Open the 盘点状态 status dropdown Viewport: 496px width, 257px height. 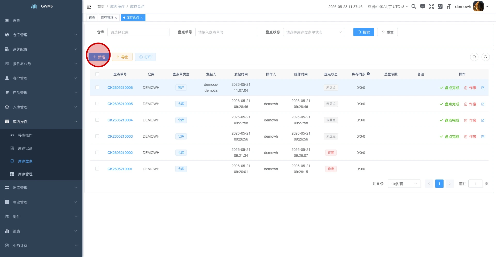[x=314, y=32]
